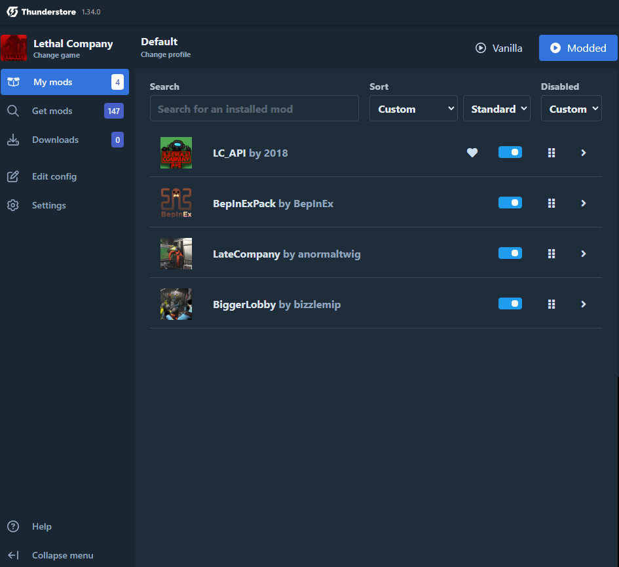
Task: Disable the BiggerLobby mod toggle
Action: (510, 304)
